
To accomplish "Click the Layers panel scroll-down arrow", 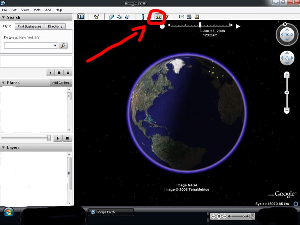I will point(69,203).
